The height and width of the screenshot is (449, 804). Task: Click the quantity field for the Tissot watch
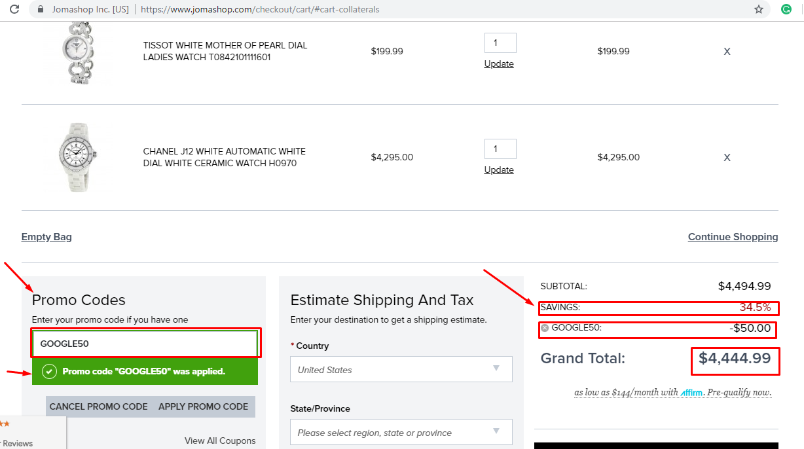click(500, 43)
